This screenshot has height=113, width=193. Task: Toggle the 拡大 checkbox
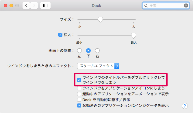click(60, 35)
